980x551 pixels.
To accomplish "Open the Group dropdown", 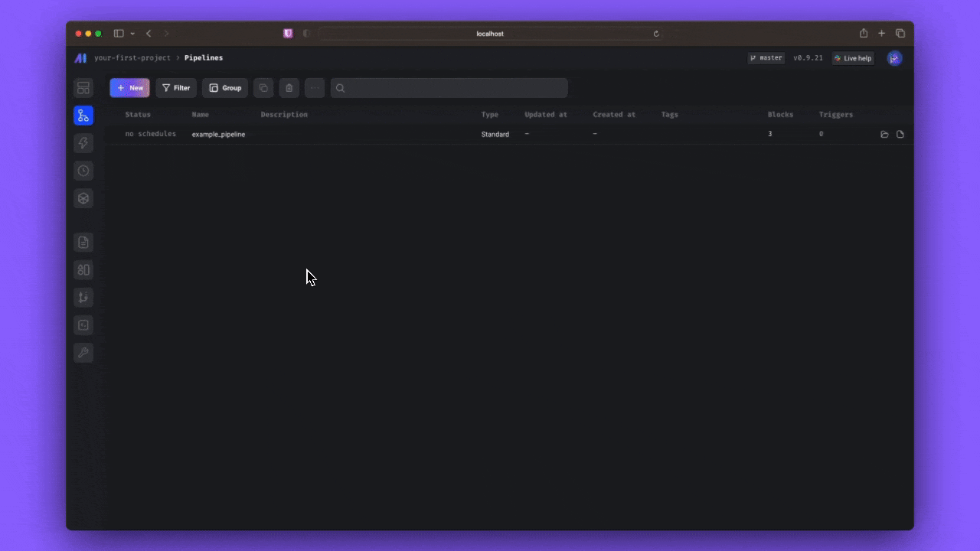I will click(225, 88).
